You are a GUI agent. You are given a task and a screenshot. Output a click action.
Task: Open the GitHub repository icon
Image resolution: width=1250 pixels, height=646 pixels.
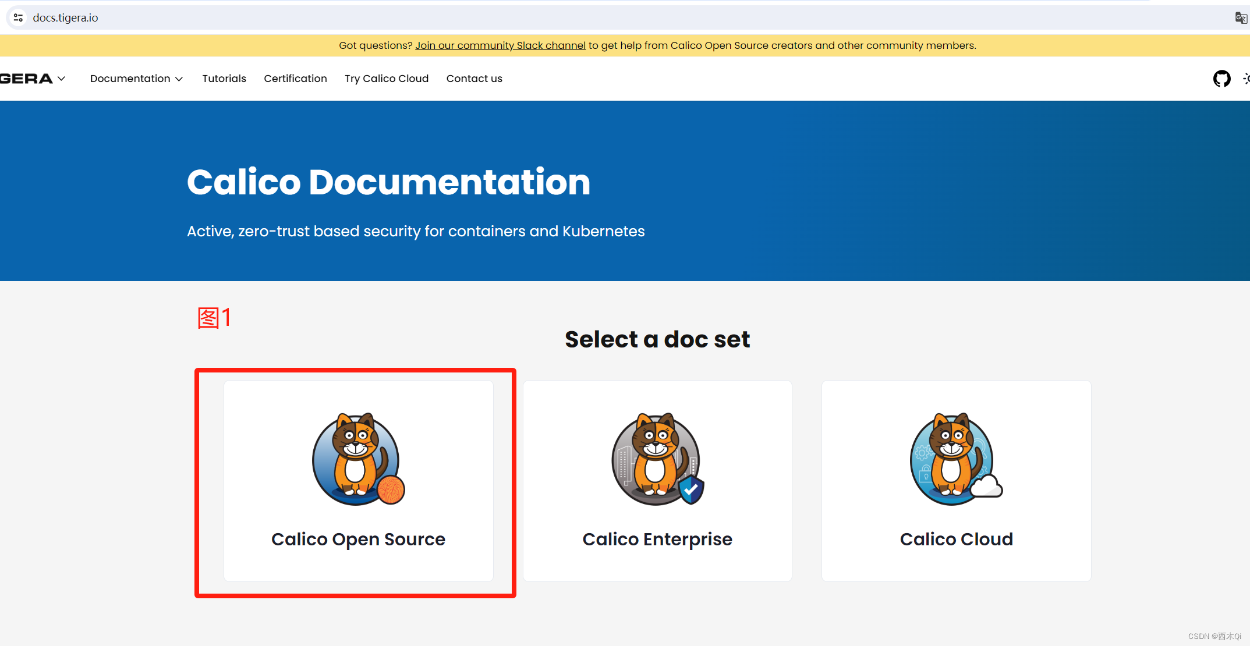click(x=1221, y=79)
